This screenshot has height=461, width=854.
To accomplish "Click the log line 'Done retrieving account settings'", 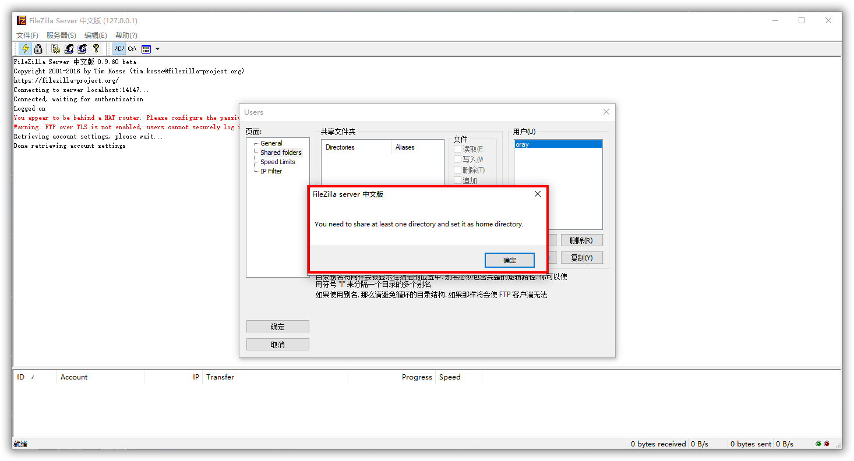I will tap(70, 146).
